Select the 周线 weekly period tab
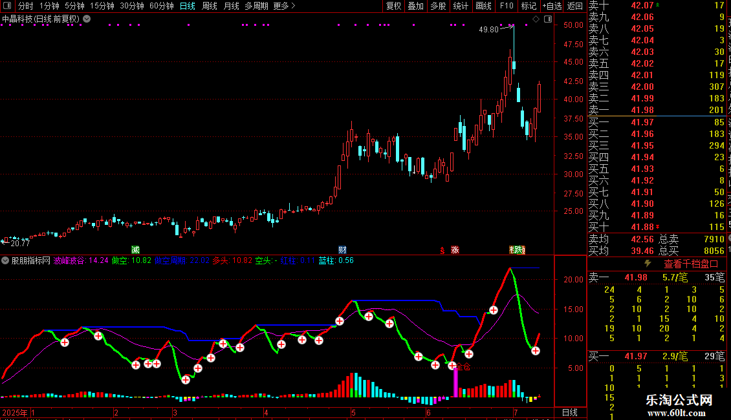Screen dimensions: 731x420 tap(210, 6)
